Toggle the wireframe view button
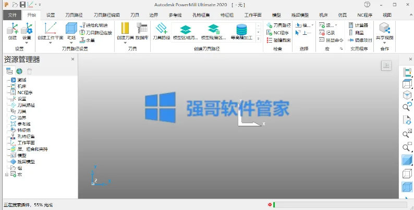The width and height of the screenshot is (414, 210). (407, 174)
